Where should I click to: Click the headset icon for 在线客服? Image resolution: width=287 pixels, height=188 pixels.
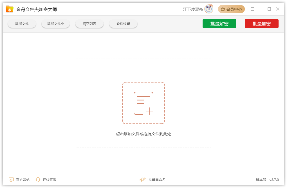pyautogui.click(x=38, y=180)
